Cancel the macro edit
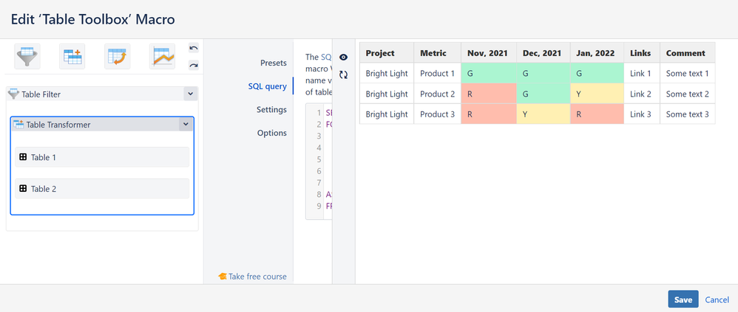This screenshot has height=312, width=738. [717, 300]
